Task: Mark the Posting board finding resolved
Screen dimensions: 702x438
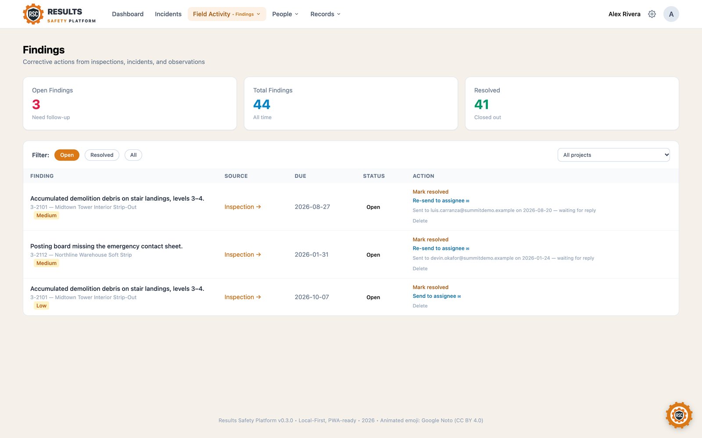Action: [430, 240]
